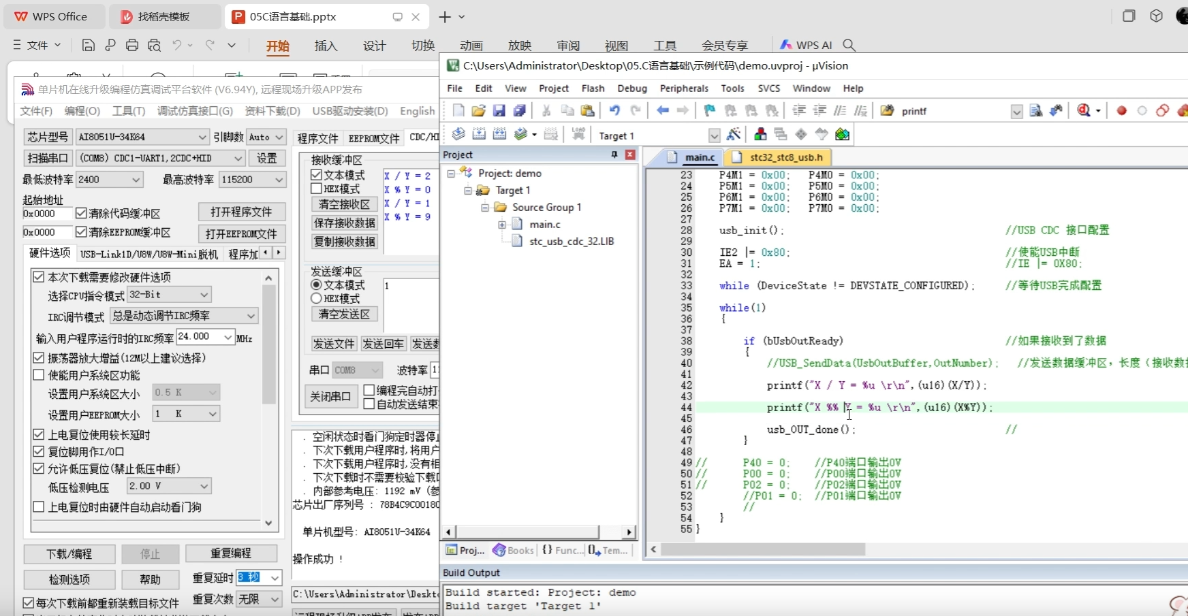Click the Paste icon in µVision toolbar
The width and height of the screenshot is (1188, 616).
tap(587, 110)
